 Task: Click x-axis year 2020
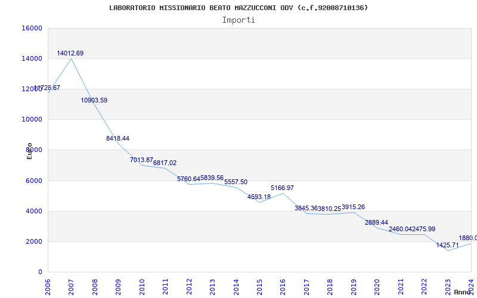coord(377,287)
